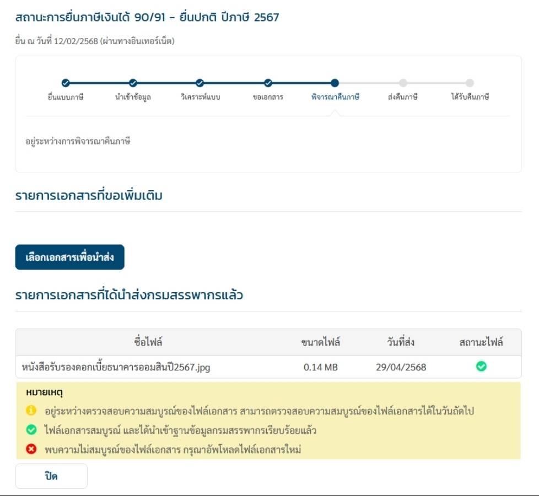Click the green check icon in หมายเหตุ
Screen dimensions: 539x496
(x=31, y=430)
